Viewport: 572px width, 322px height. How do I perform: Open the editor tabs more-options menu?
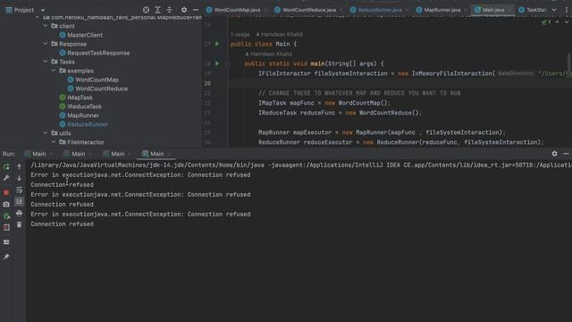click(x=566, y=10)
